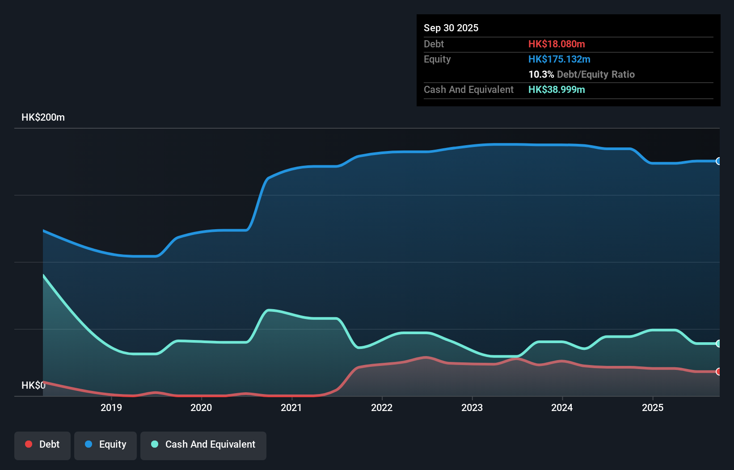The image size is (734, 470).
Task: Select the Equity endpoint marker on chart
Action: coord(718,161)
